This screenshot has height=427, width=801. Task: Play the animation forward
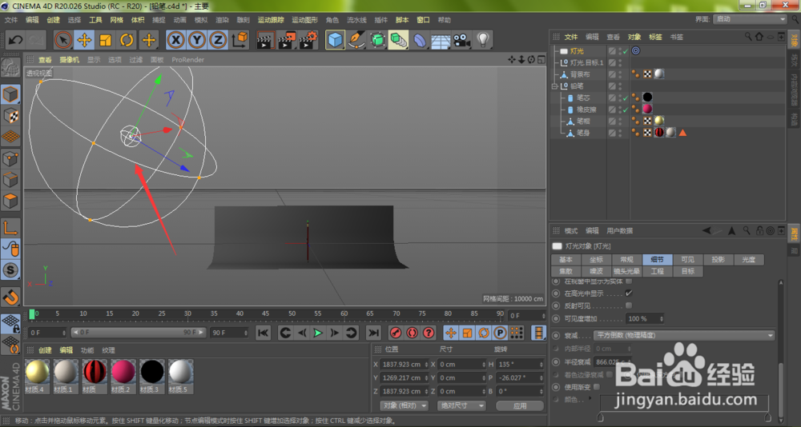(x=318, y=333)
